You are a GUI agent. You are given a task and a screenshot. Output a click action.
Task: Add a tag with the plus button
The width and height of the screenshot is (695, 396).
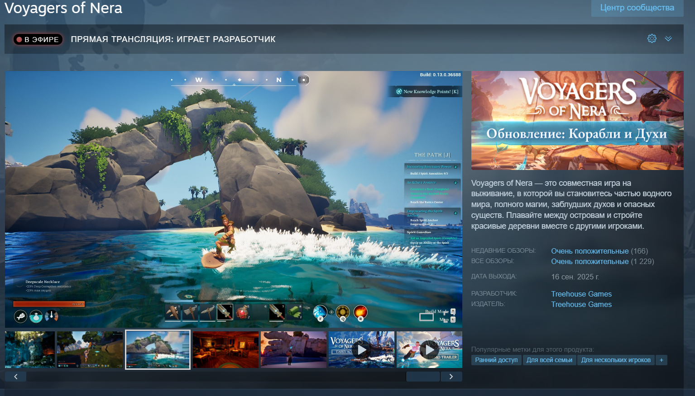(x=661, y=360)
